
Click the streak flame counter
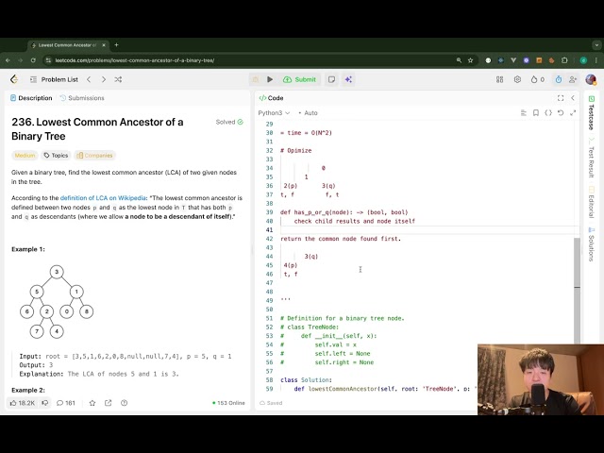(537, 79)
